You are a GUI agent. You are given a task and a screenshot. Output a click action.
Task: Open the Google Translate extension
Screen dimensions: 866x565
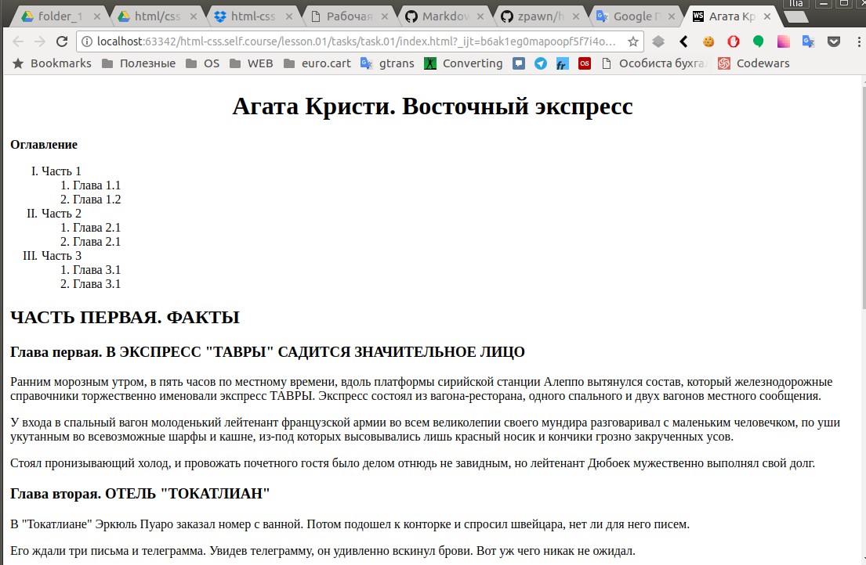[808, 41]
